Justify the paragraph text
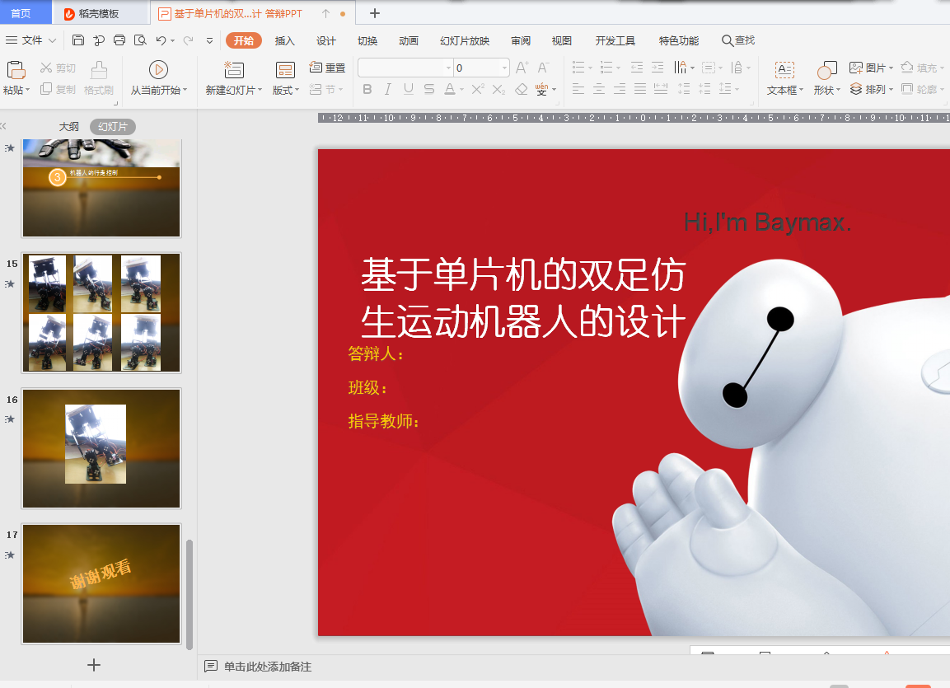The width and height of the screenshot is (950, 688). [x=640, y=89]
